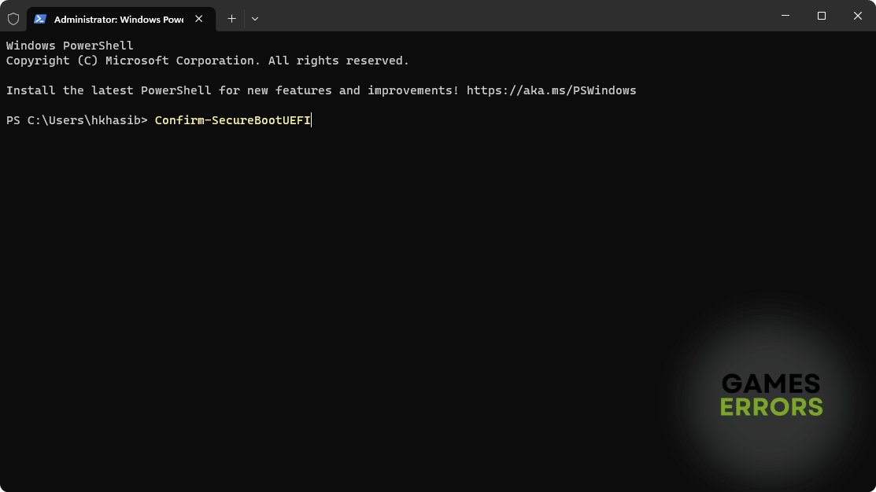Select the Administrator: Windows PowerShell tab title
Screen dimensions: 876x492
click(118, 19)
